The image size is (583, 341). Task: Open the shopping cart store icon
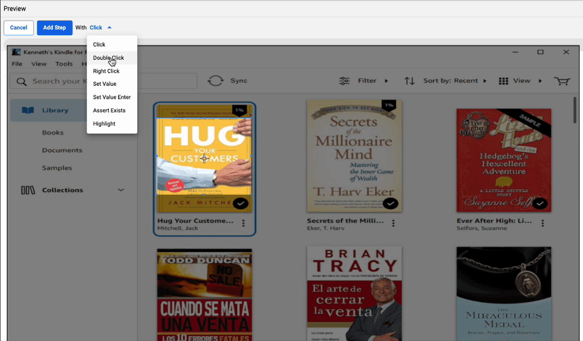[x=562, y=81]
